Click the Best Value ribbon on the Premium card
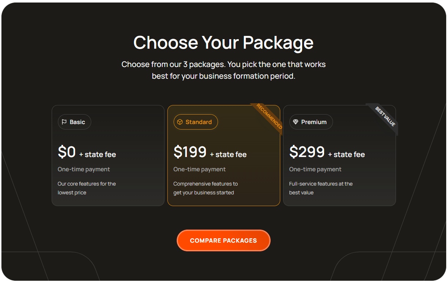Viewport: 448px width, 284px height. coord(384,117)
